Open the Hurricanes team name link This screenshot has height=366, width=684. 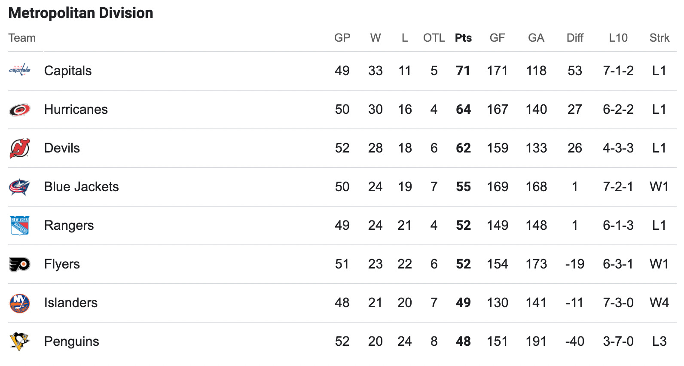pos(76,110)
